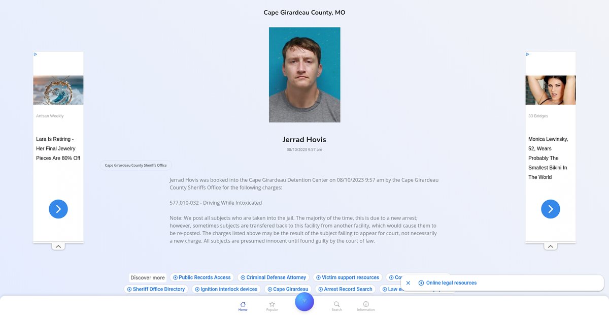Click the Jerrad Hovis name heading
609x315 pixels.
click(x=304, y=139)
